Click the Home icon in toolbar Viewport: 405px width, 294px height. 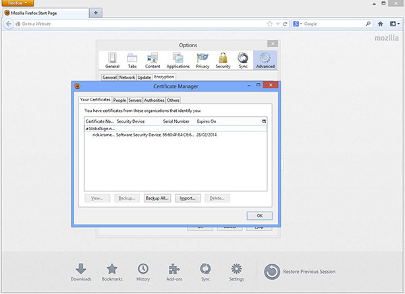[380, 24]
